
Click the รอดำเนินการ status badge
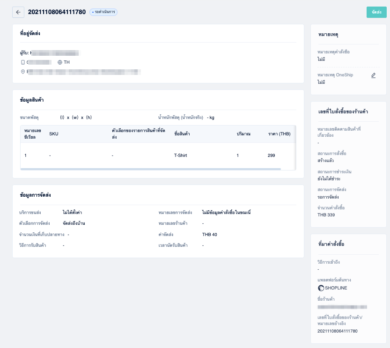(103, 12)
